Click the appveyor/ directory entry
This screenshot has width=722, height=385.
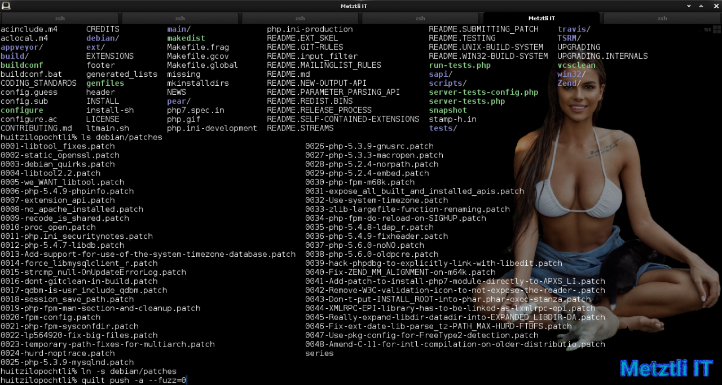click(x=21, y=47)
